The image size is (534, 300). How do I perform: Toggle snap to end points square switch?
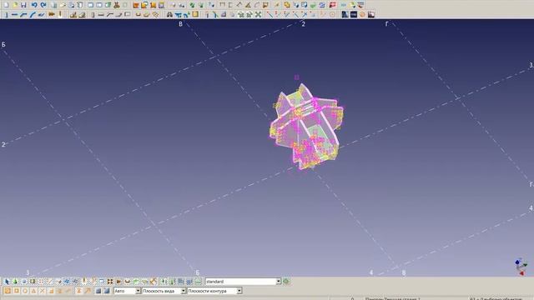coord(17,291)
